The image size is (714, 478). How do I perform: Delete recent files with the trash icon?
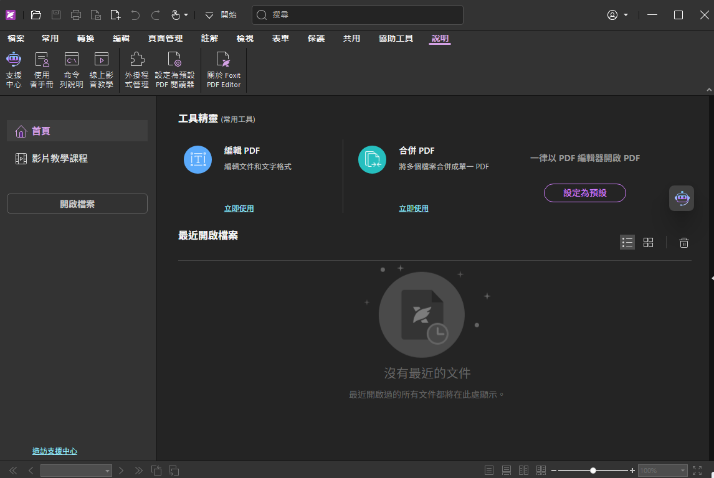[x=683, y=243]
